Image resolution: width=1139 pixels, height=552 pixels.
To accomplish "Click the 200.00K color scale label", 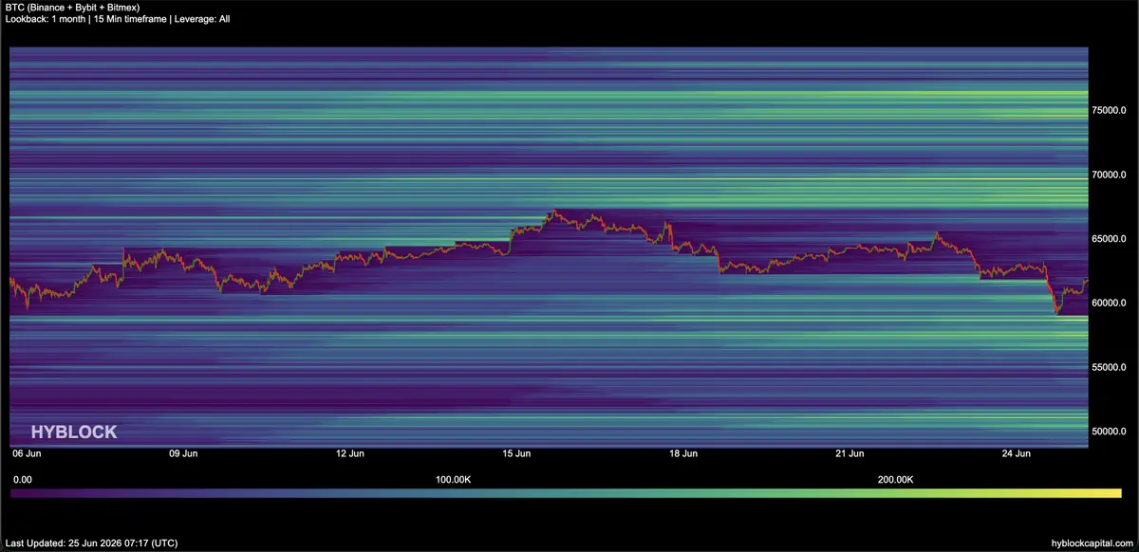I will coord(895,480).
